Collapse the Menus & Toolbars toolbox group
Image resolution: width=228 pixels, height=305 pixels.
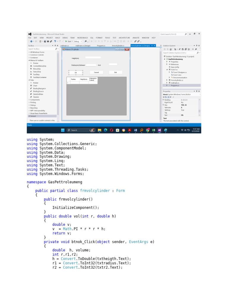pos(29,60)
